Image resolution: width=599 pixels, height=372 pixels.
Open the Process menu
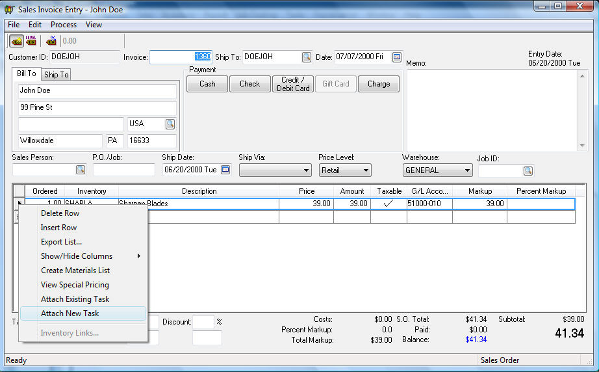coord(64,25)
